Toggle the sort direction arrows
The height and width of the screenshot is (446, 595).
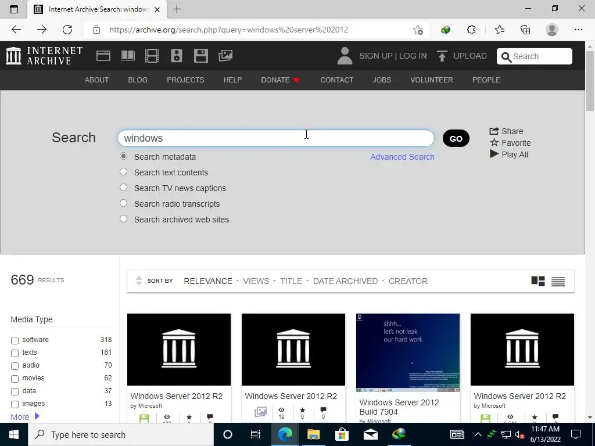click(139, 280)
